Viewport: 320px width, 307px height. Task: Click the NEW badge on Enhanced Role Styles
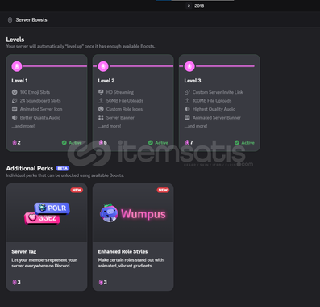(x=163, y=190)
